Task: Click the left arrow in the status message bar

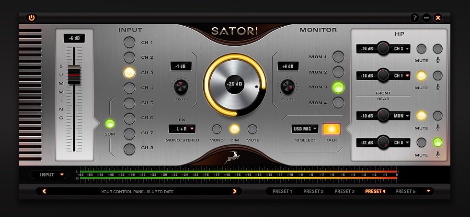Action: pos(44,191)
